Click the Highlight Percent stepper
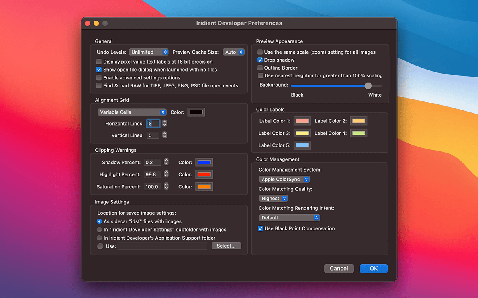This screenshot has height=298, width=478. tap(167, 174)
